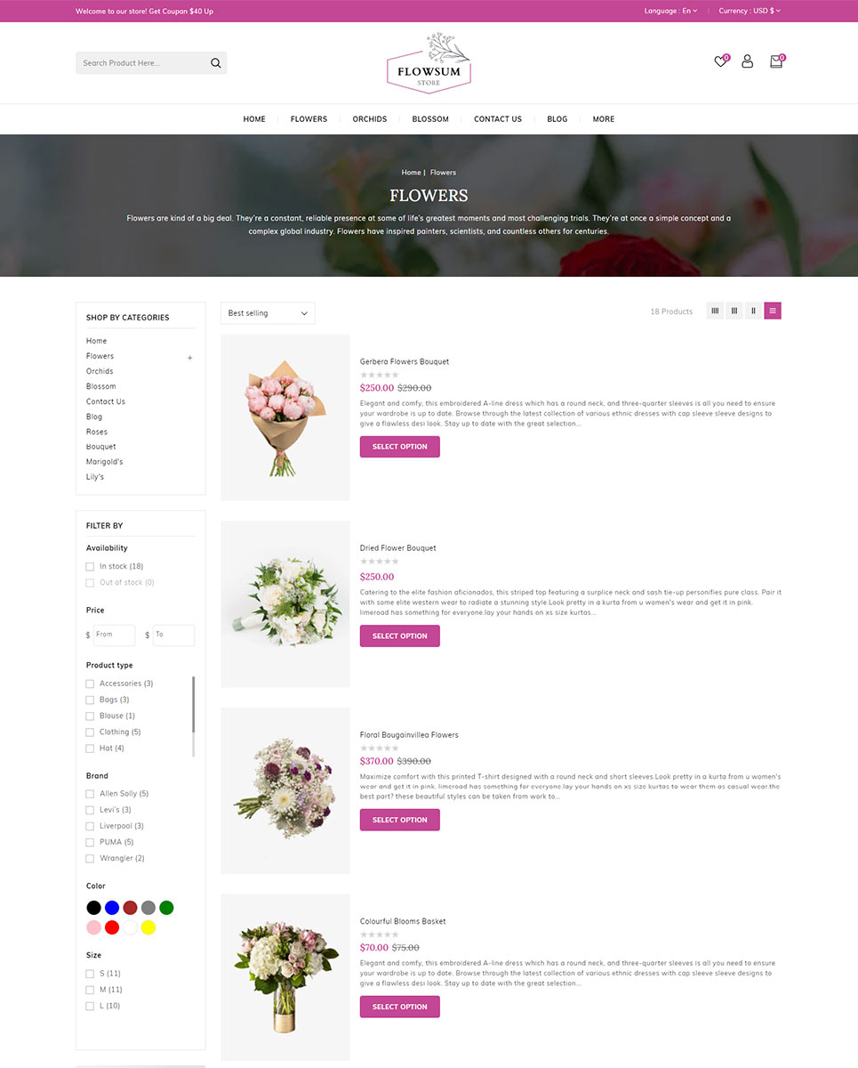Tick the Allen Solly brand checkbox
The width and height of the screenshot is (858, 1068).
90,794
